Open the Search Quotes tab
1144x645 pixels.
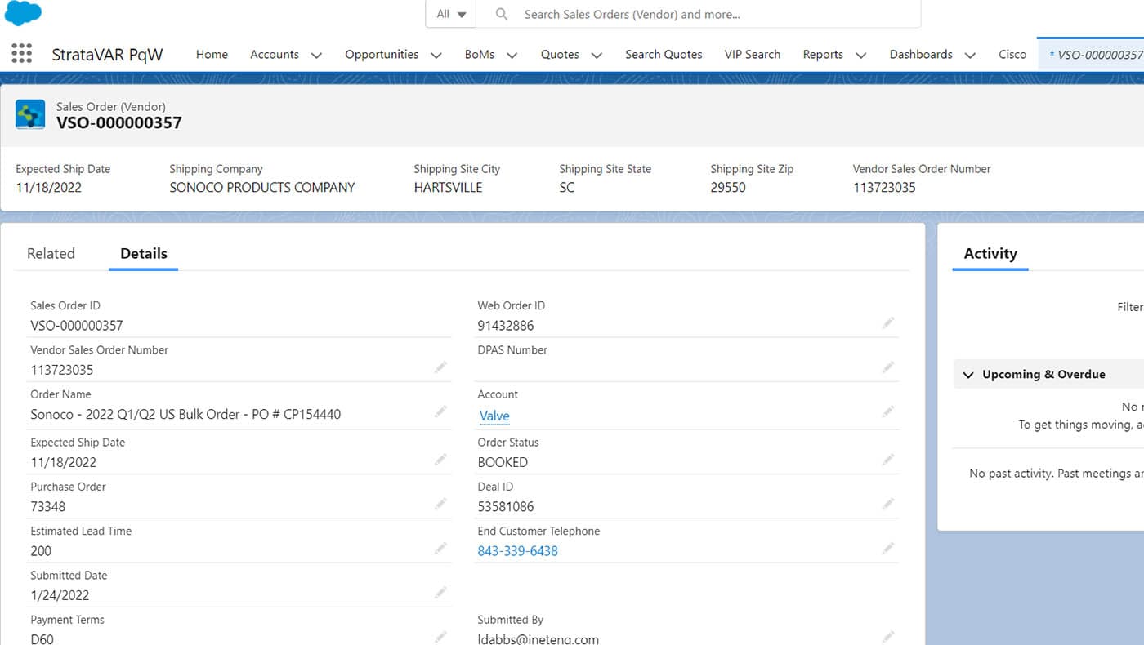point(664,54)
